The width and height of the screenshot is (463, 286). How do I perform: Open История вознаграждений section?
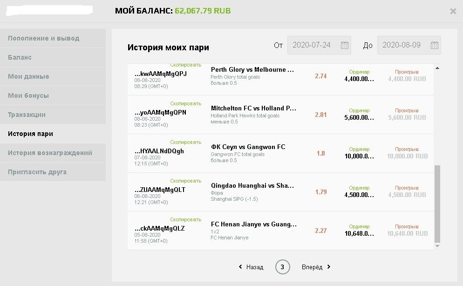[x=50, y=153]
